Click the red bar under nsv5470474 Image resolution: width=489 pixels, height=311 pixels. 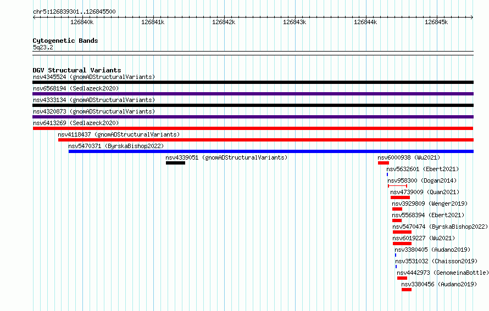[x=402, y=232]
